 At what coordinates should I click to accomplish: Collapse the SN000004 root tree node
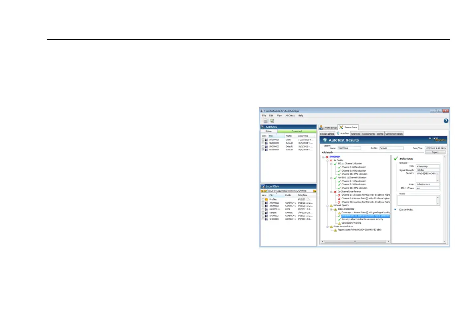tap(323, 157)
